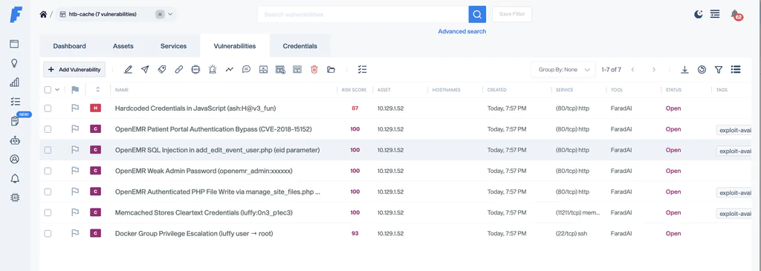761x271 pixels.
Task: Click the download icon above table
Action: click(x=684, y=70)
